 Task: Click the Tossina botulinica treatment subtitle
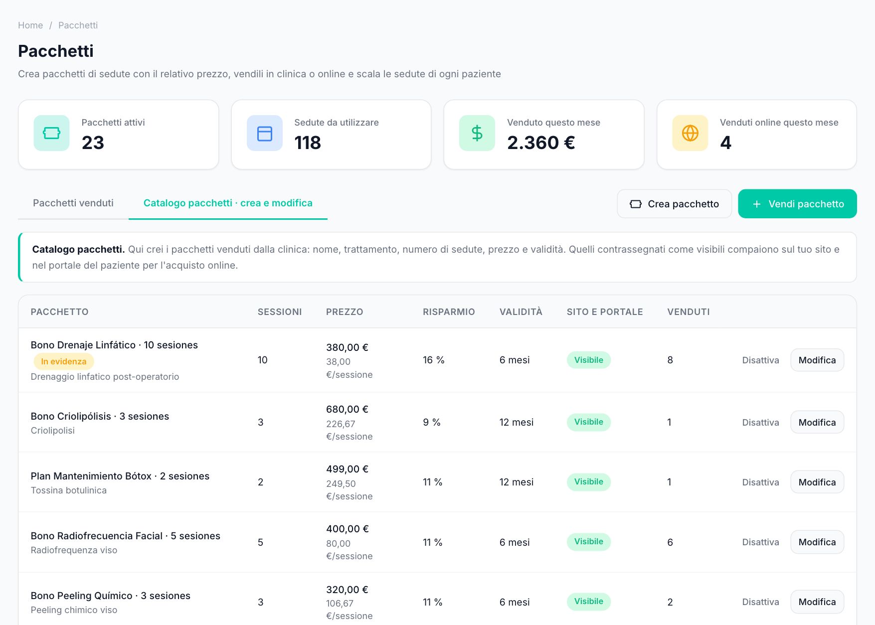coord(69,490)
